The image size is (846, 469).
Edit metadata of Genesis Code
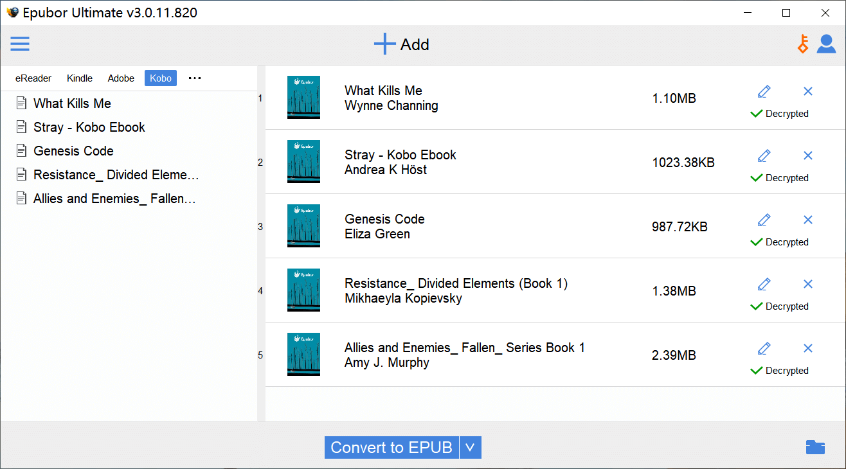(764, 220)
